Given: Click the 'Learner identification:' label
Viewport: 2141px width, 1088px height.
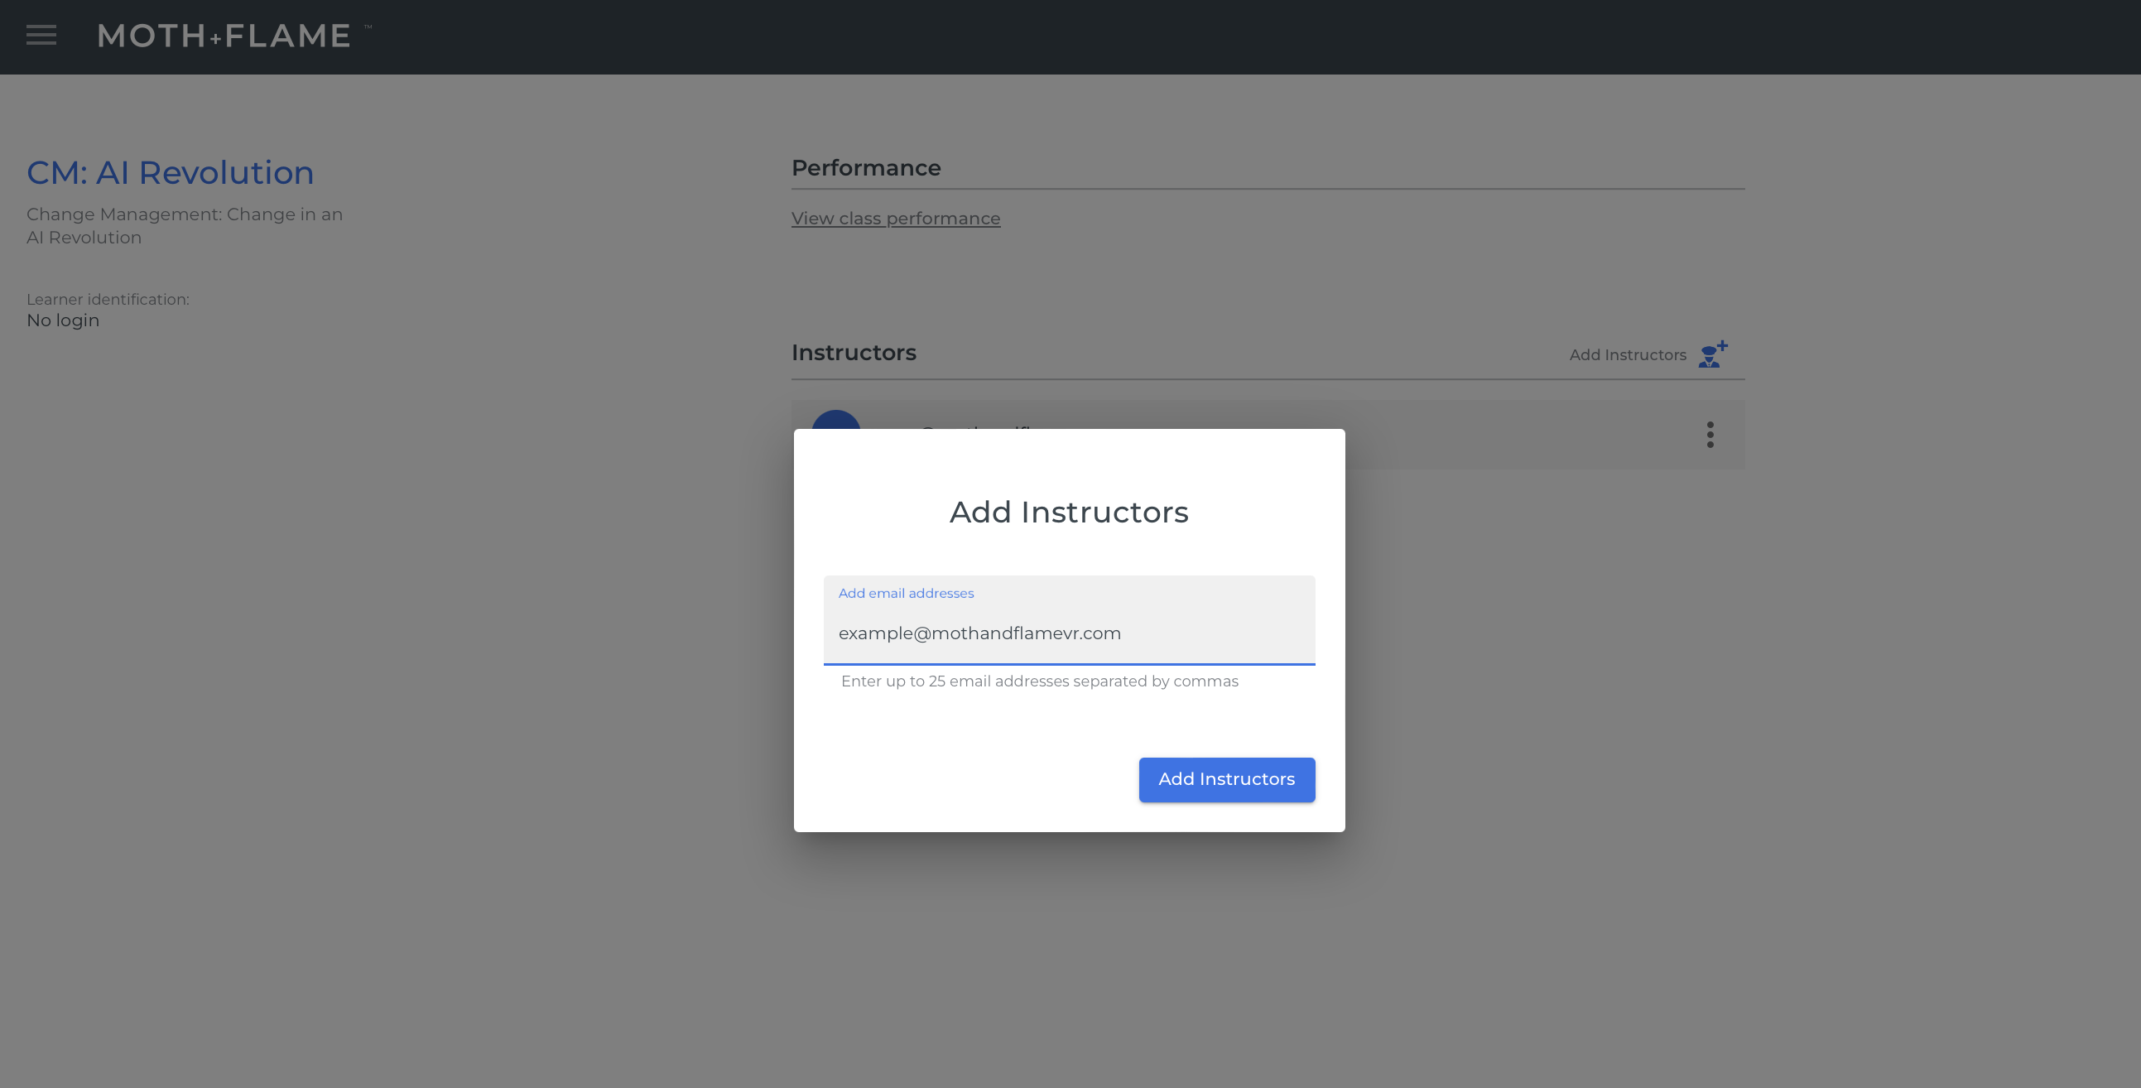Looking at the screenshot, I should coord(108,299).
